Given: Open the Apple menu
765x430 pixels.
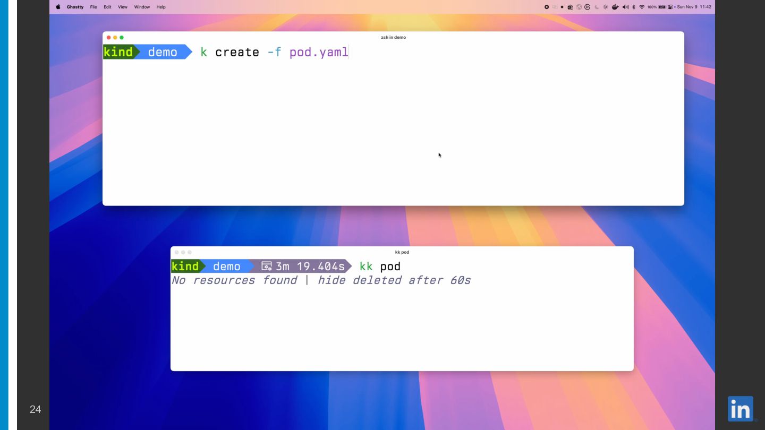Looking at the screenshot, I should click(58, 7).
